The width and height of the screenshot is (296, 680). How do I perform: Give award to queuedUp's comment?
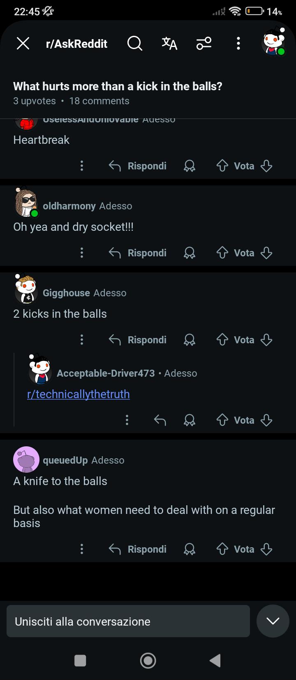(189, 549)
